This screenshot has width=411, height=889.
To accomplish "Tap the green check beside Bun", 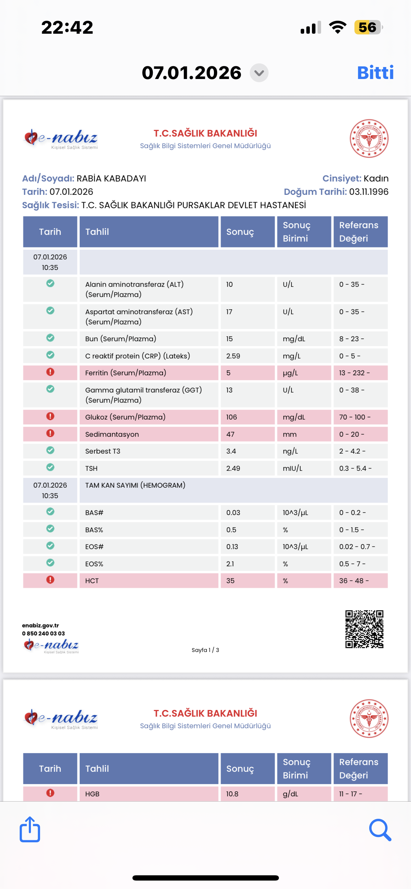I will 50,337.
